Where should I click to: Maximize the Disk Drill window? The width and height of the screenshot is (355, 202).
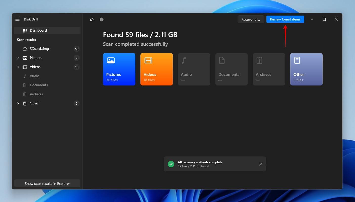point(324,19)
